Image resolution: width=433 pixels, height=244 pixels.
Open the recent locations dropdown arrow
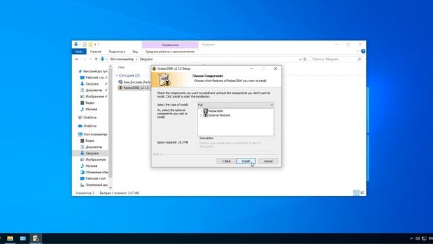(x=91, y=59)
